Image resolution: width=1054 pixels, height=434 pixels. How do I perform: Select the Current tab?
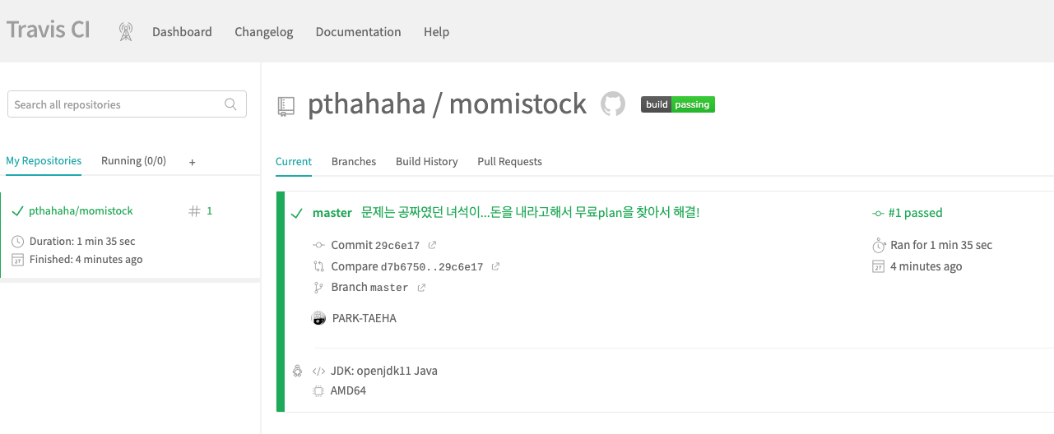(294, 162)
